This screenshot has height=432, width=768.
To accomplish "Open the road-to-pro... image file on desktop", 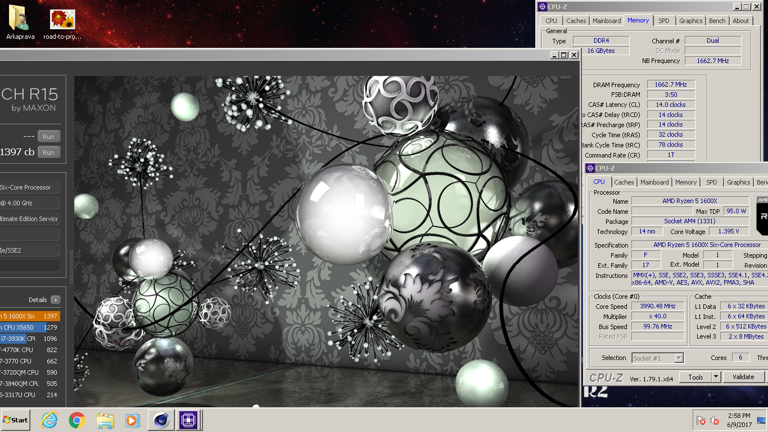I will coord(62,24).
